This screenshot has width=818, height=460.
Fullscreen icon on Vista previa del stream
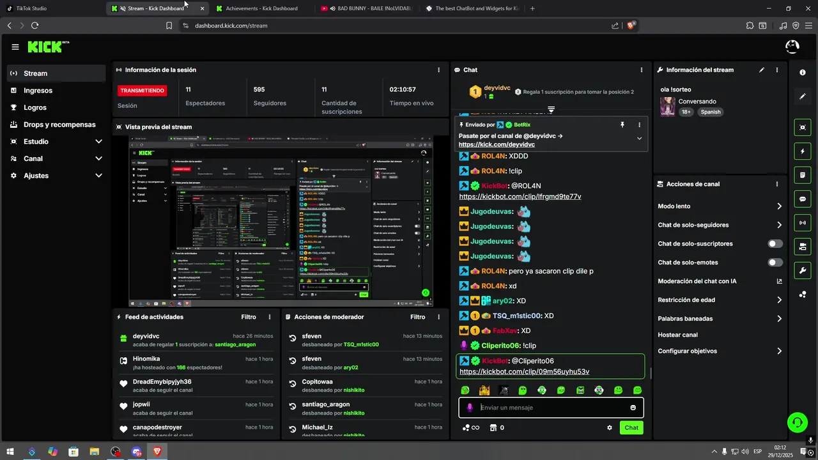[120, 127]
